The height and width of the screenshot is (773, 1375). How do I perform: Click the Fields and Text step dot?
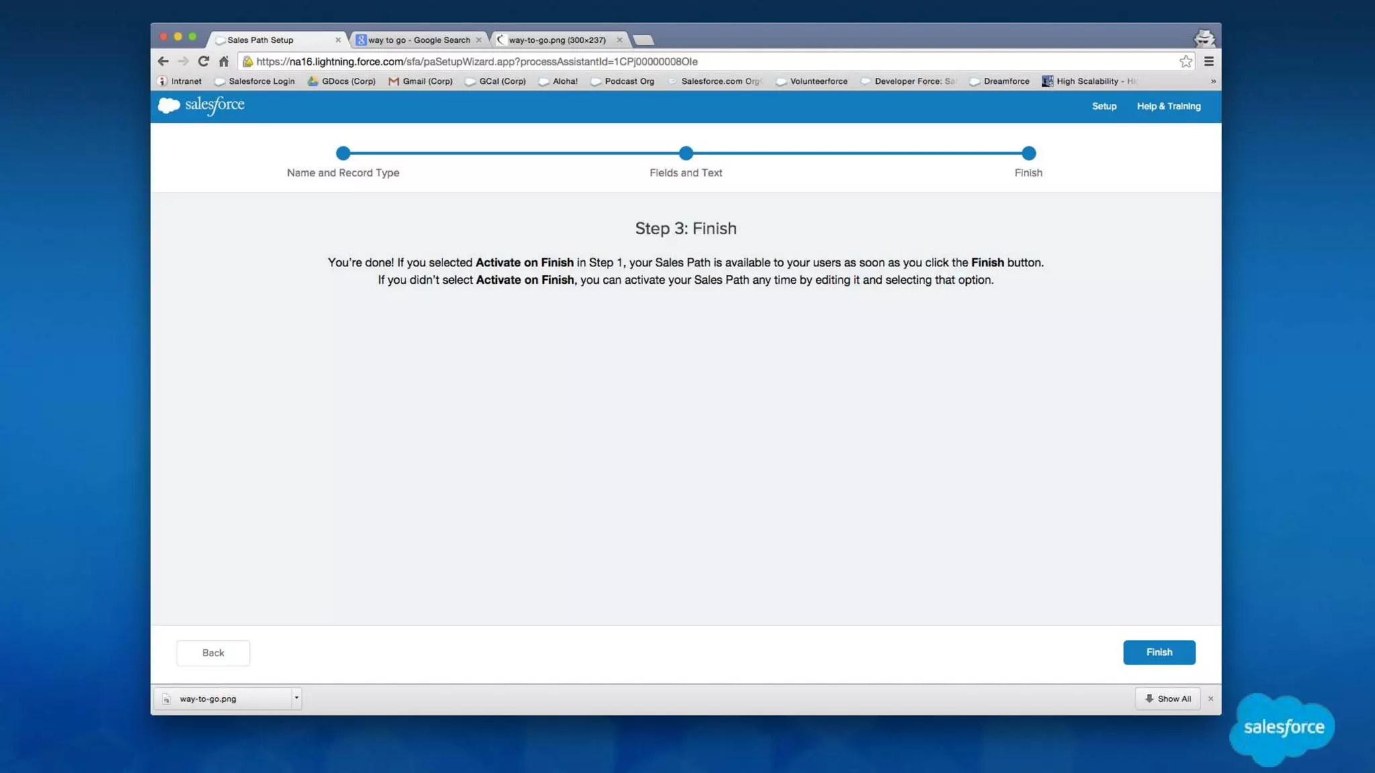(x=685, y=153)
